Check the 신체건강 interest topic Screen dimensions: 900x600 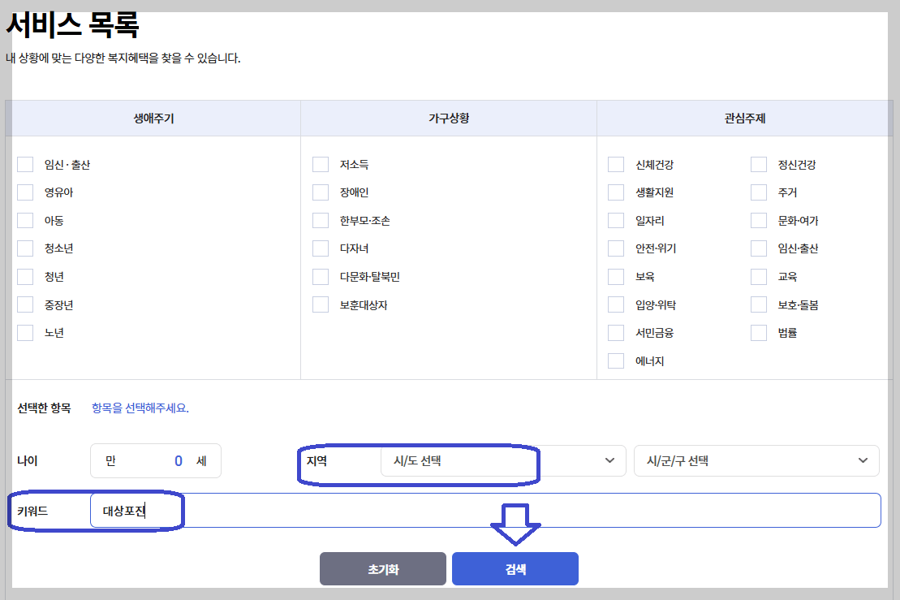[x=615, y=163]
